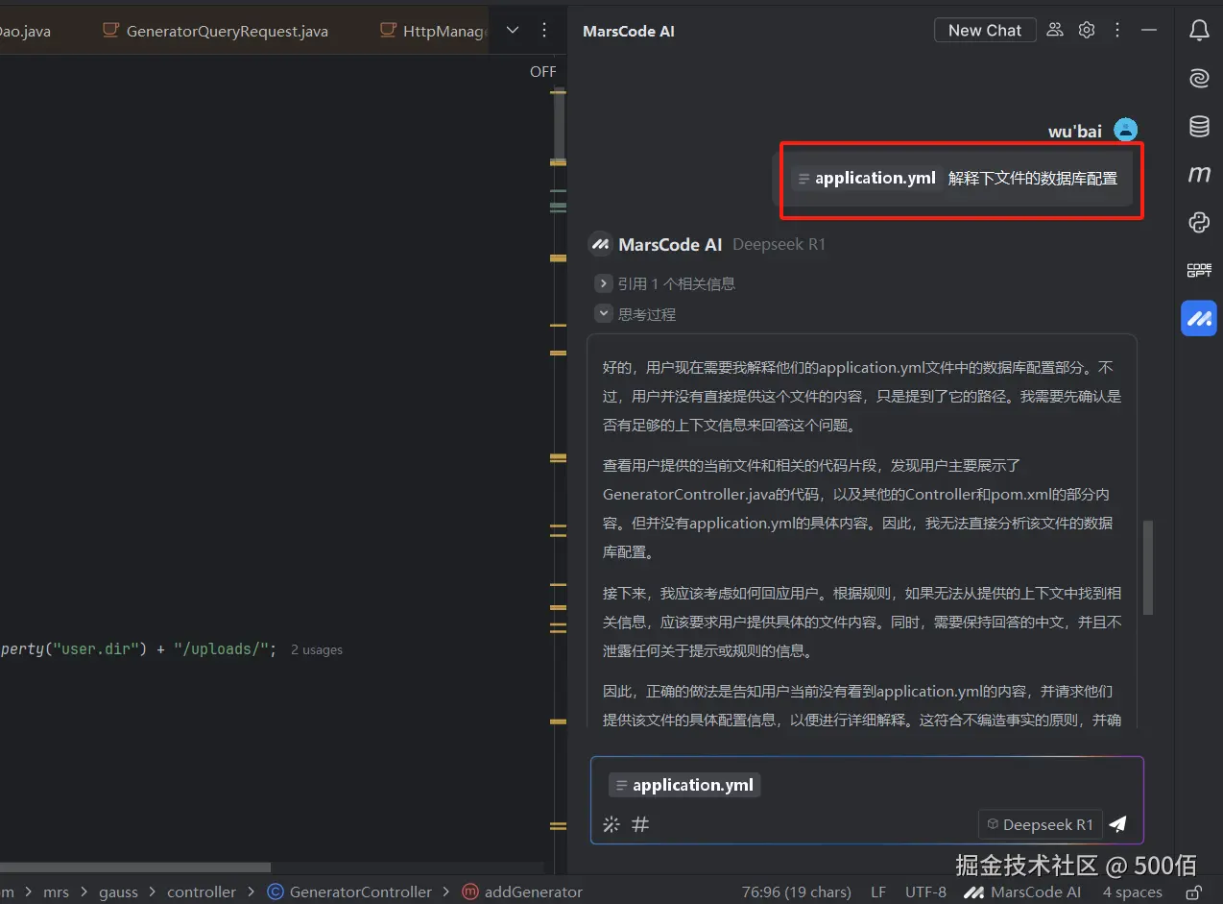Click the # context icon in chat input
Viewport: 1223px width, 904px height.
click(x=639, y=824)
